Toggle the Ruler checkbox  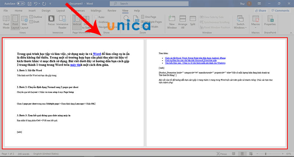(x=96, y=17)
